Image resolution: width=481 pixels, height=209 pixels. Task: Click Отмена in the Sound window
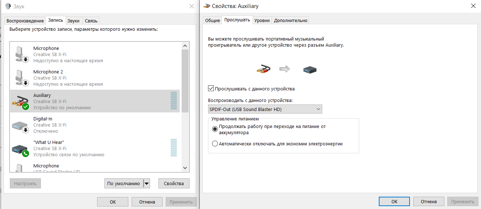(147, 202)
